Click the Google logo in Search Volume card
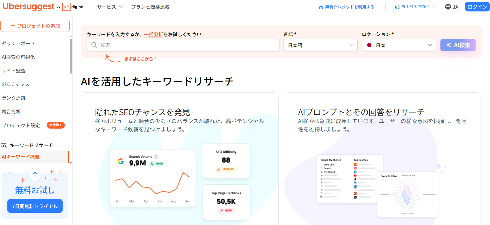This screenshot has width=490, height=225. pos(121,161)
